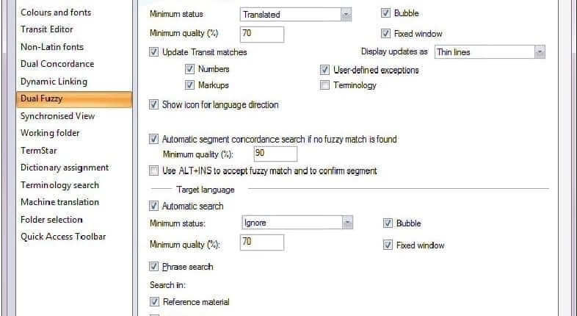Disable Automatic segment concordance search
This screenshot has height=316, width=577.
click(x=154, y=138)
